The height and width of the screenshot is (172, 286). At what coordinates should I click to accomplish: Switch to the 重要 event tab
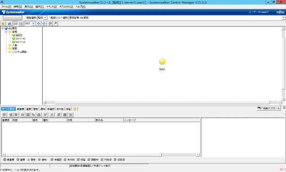coord(29,109)
